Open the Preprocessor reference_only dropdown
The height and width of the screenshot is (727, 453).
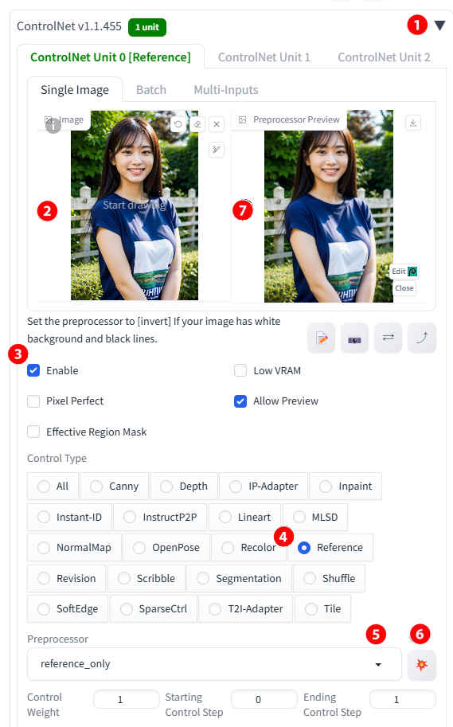pyautogui.click(x=214, y=664)
